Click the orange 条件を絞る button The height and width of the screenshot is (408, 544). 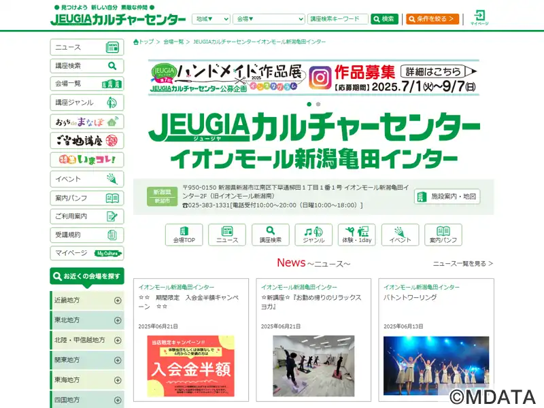point(432,19)
